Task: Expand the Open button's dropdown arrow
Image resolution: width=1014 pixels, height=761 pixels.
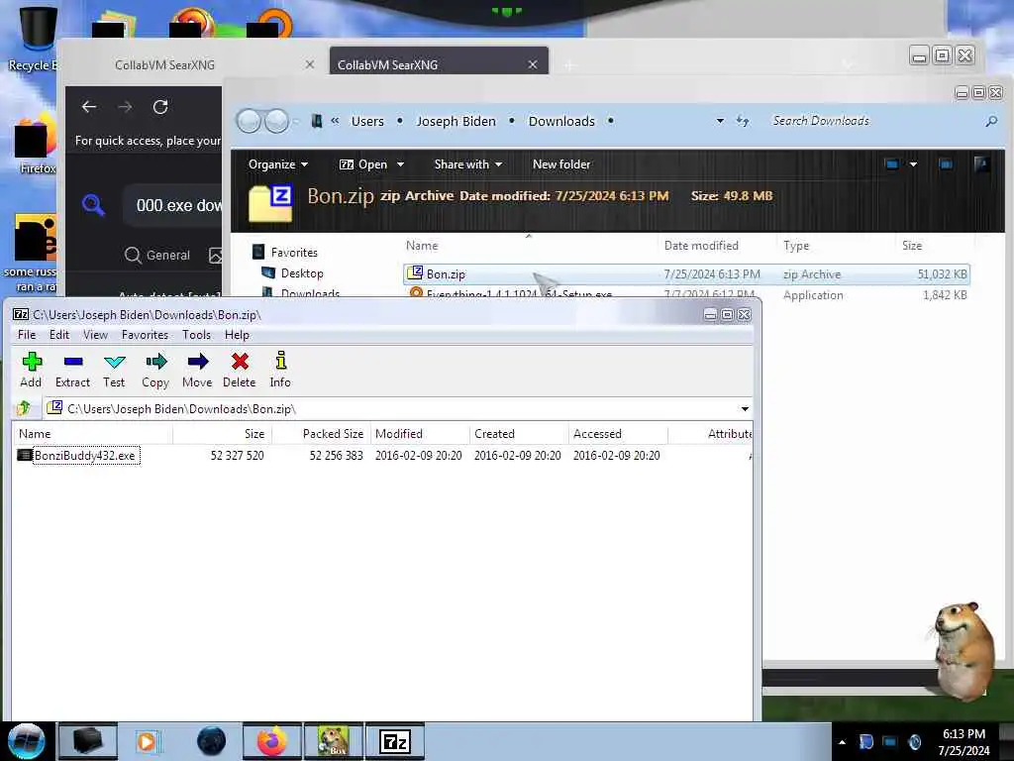Action: (x=400, y=164)
